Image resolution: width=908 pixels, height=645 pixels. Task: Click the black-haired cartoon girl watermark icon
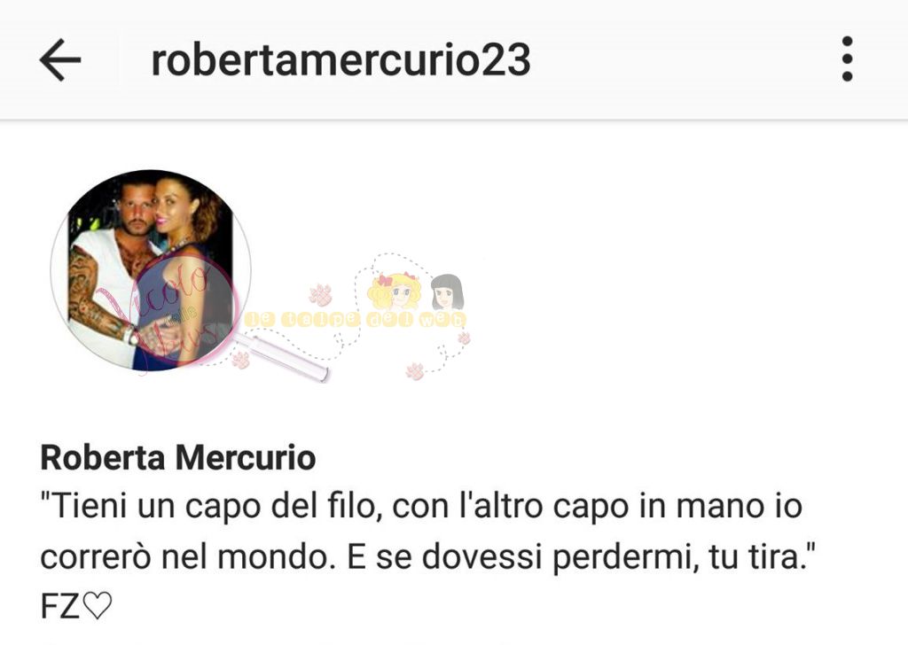coord(447,292)
